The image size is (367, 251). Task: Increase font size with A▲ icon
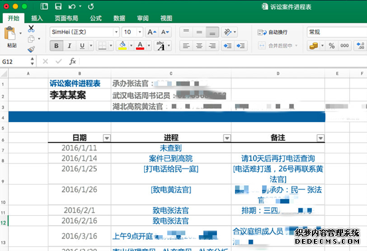[x=152, y=32]
